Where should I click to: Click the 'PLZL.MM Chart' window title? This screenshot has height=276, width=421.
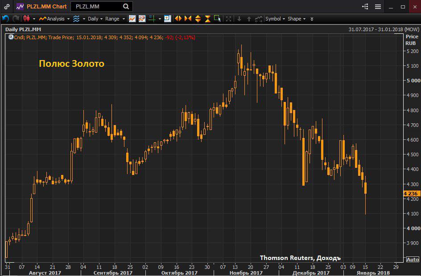pyautogui.click(x=47, y=6)
